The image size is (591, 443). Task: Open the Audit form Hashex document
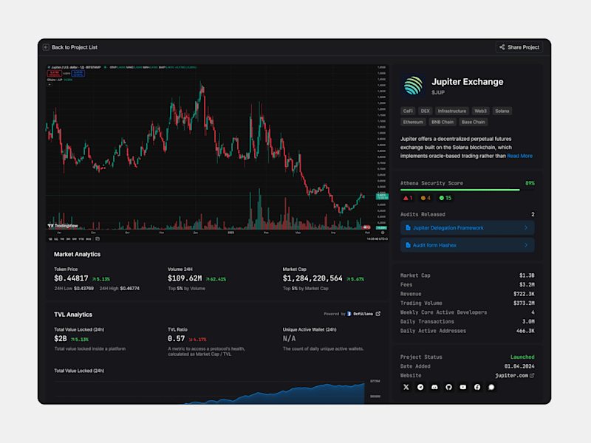tap(467, 245)
